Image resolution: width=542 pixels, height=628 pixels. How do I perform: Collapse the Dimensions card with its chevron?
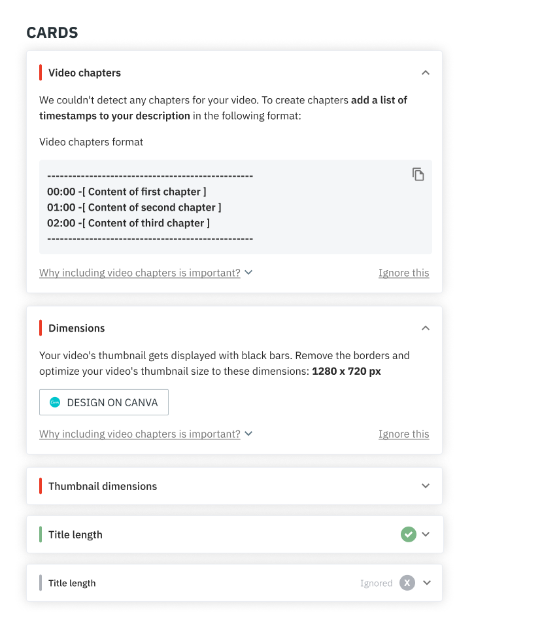[426, 328]
